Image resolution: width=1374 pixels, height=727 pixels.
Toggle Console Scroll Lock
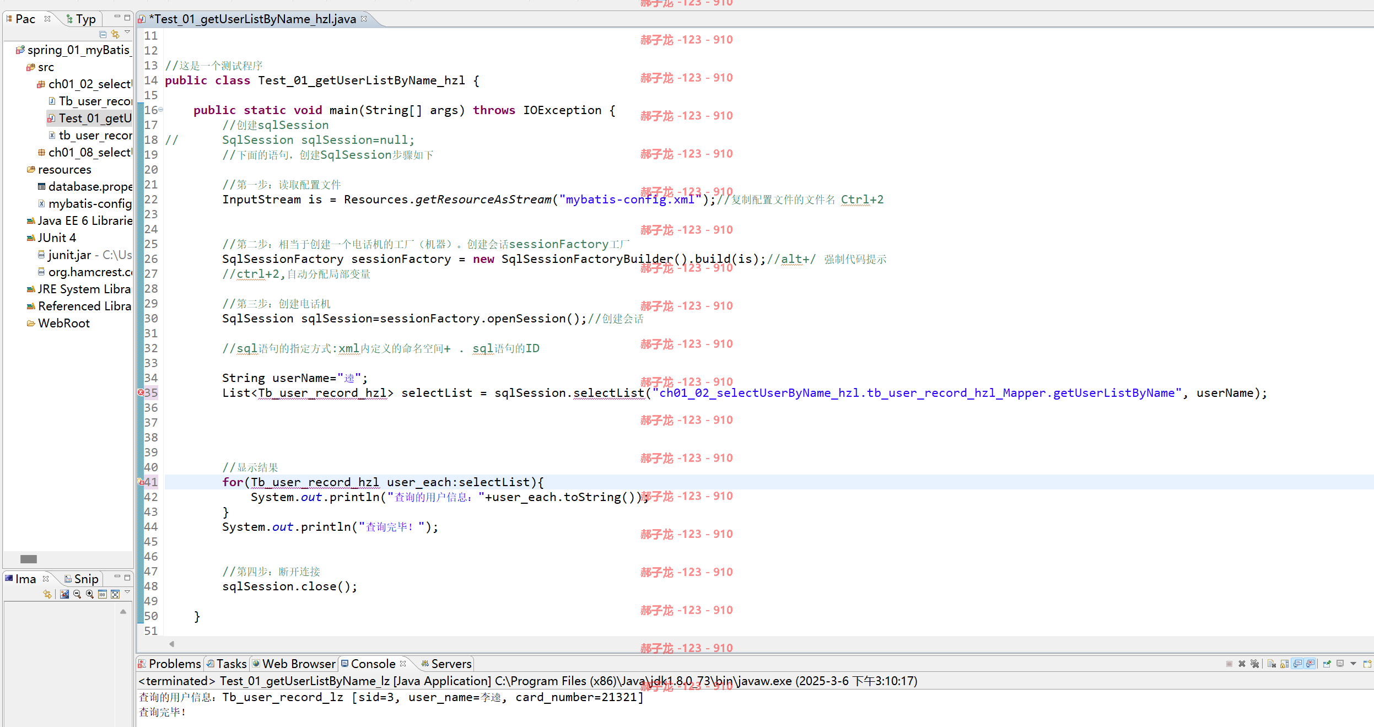click(1285, 664)
